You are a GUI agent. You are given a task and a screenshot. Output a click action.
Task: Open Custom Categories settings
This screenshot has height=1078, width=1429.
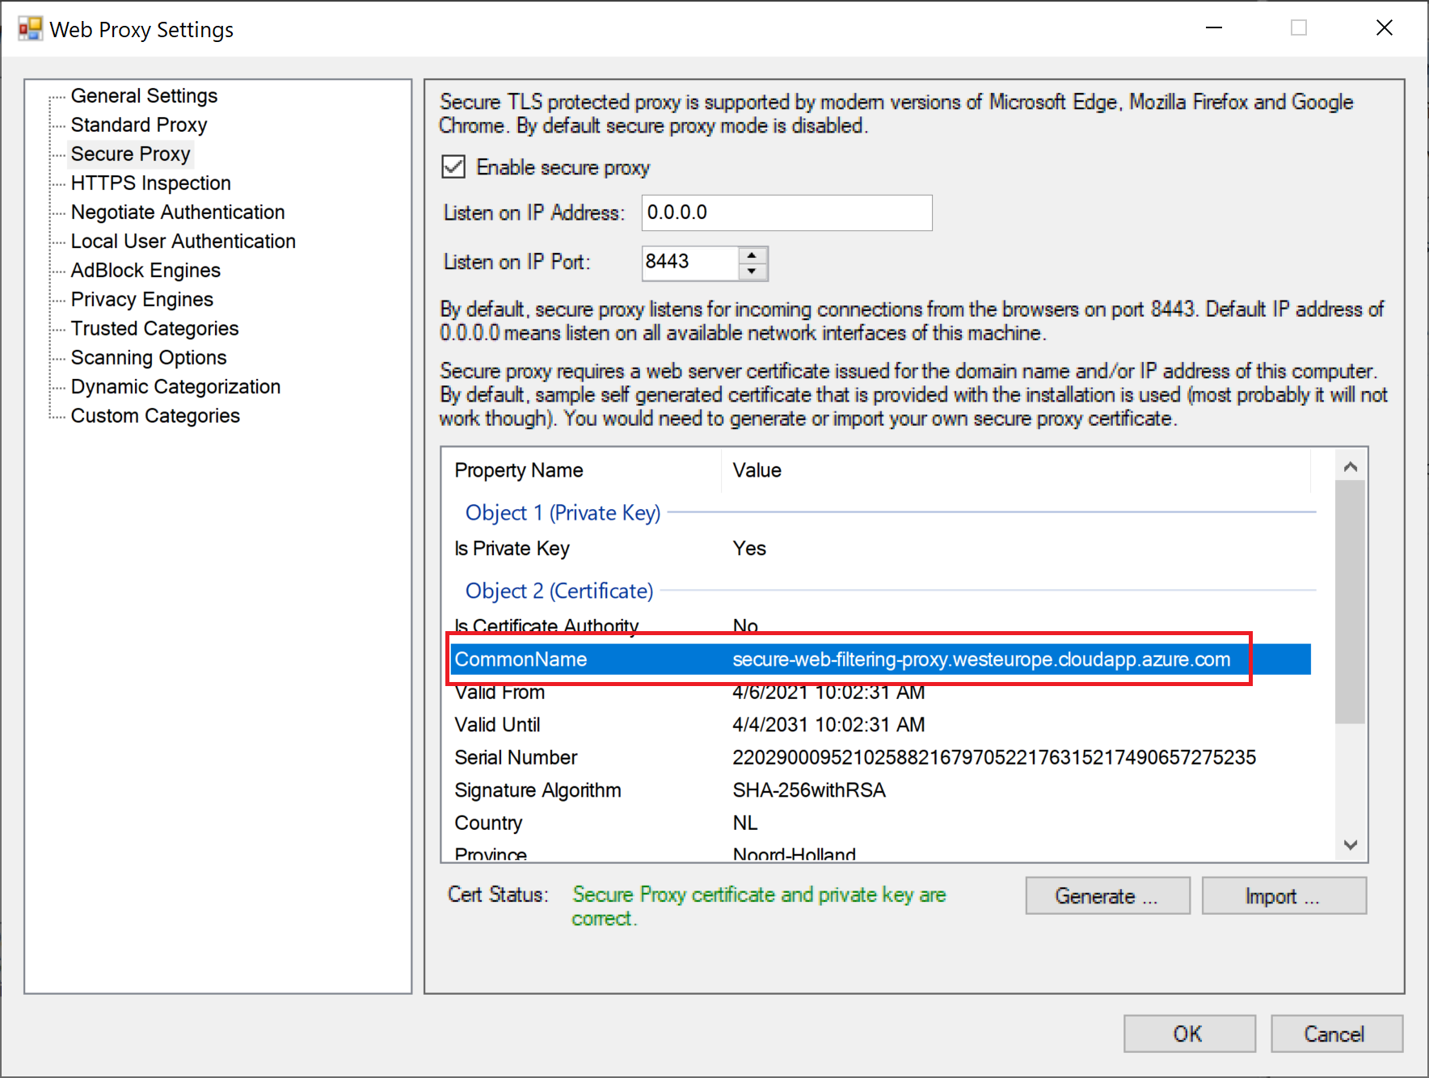point(155,415)
